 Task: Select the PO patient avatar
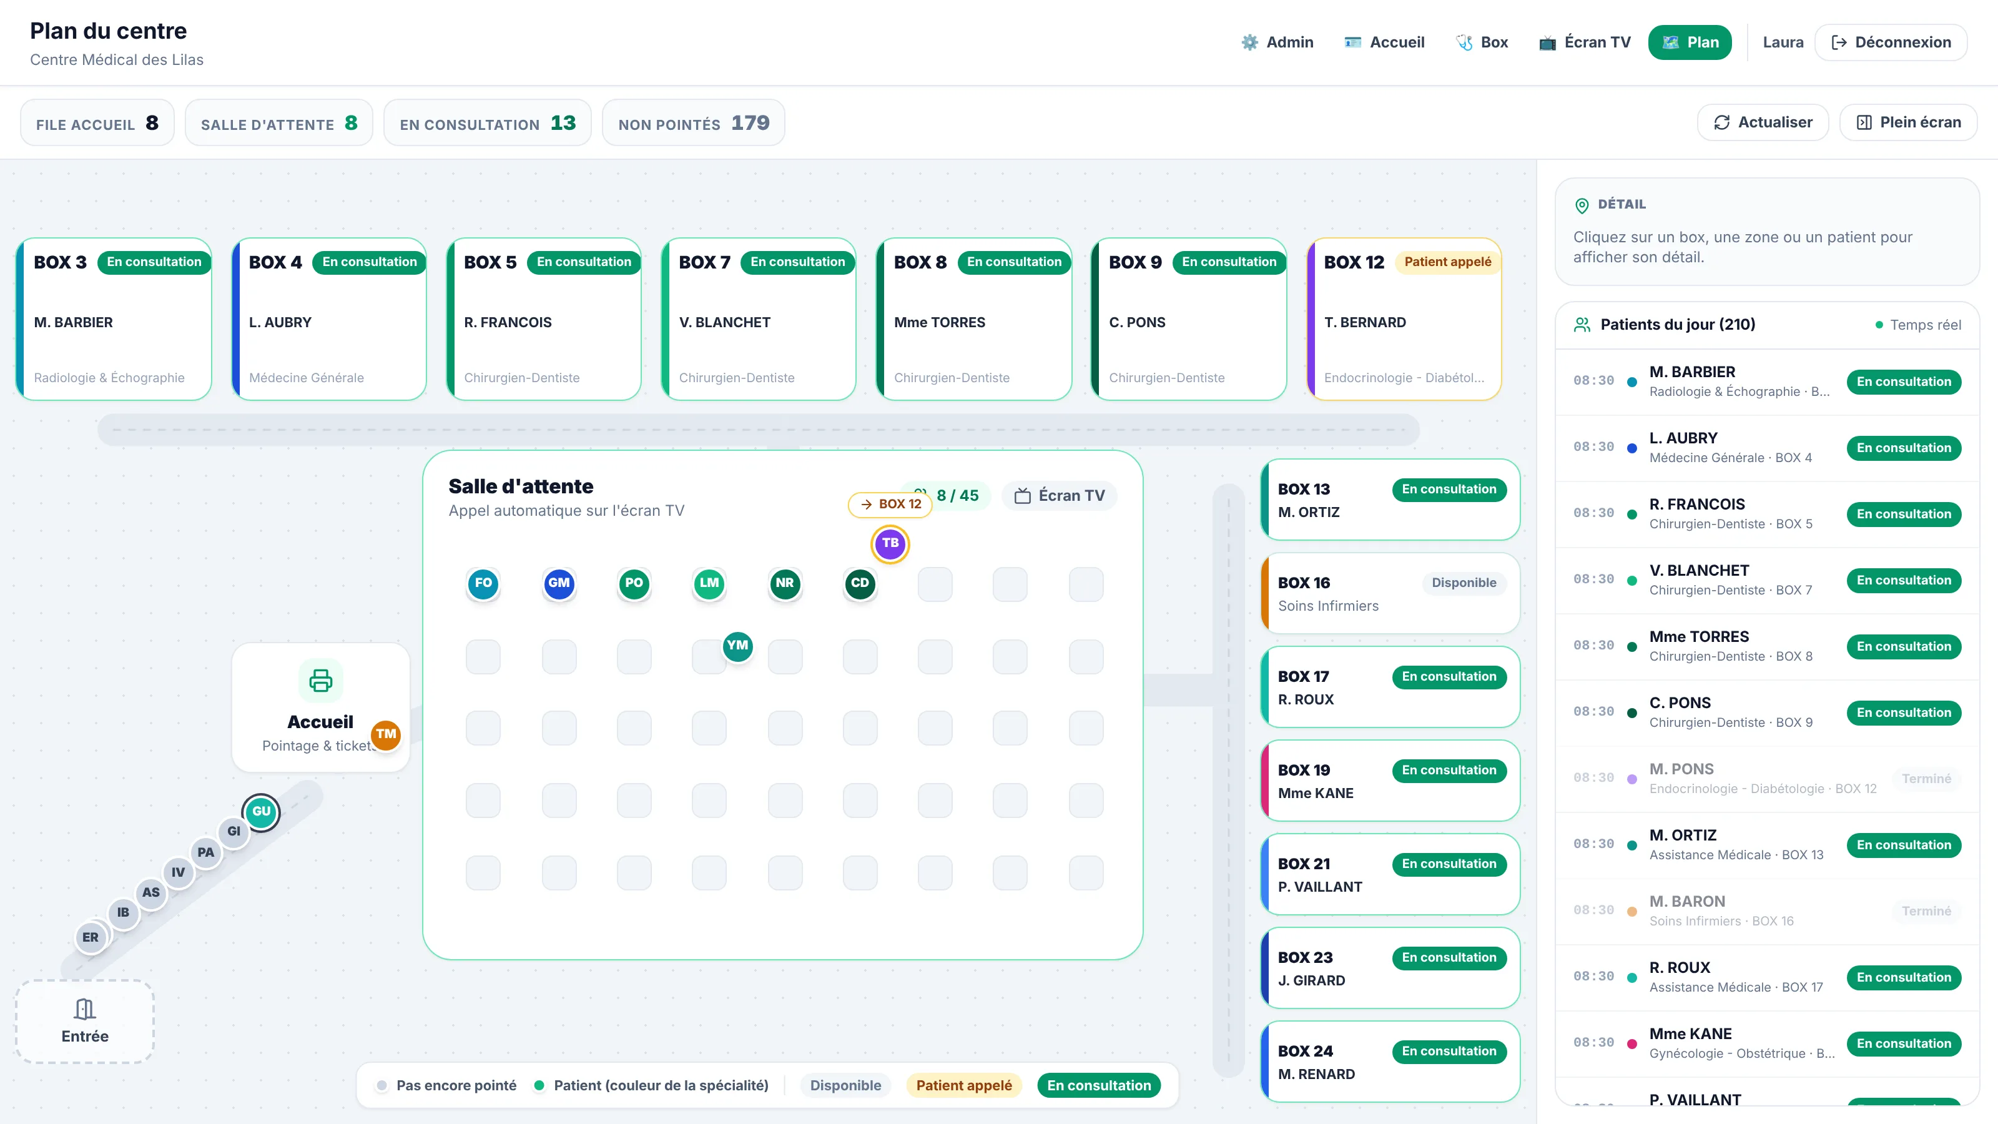click(634, 583)
